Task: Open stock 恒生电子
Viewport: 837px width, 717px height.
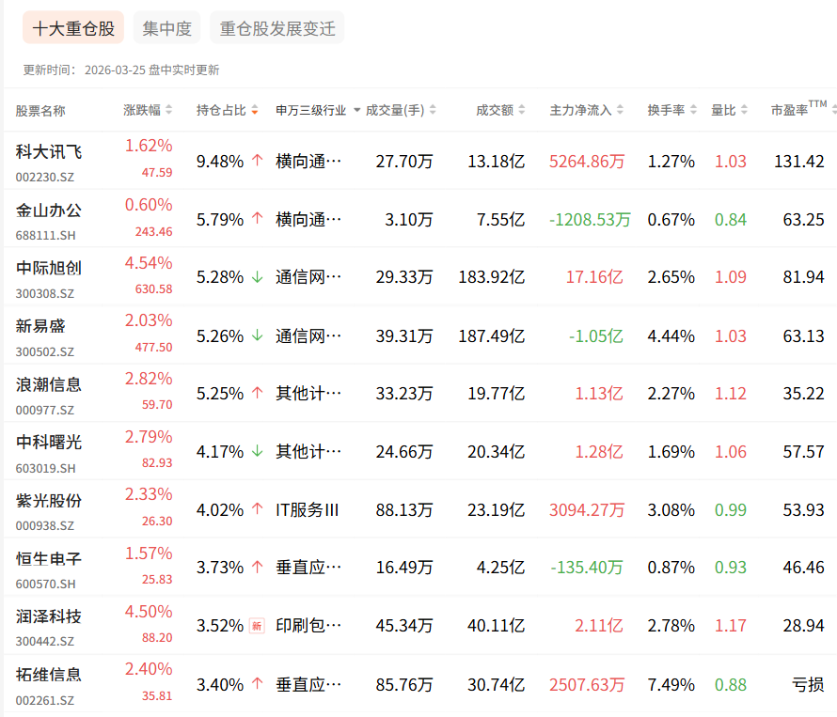Action: click(49, 558)
